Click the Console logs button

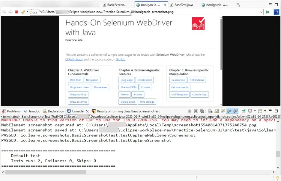point(199,94)
